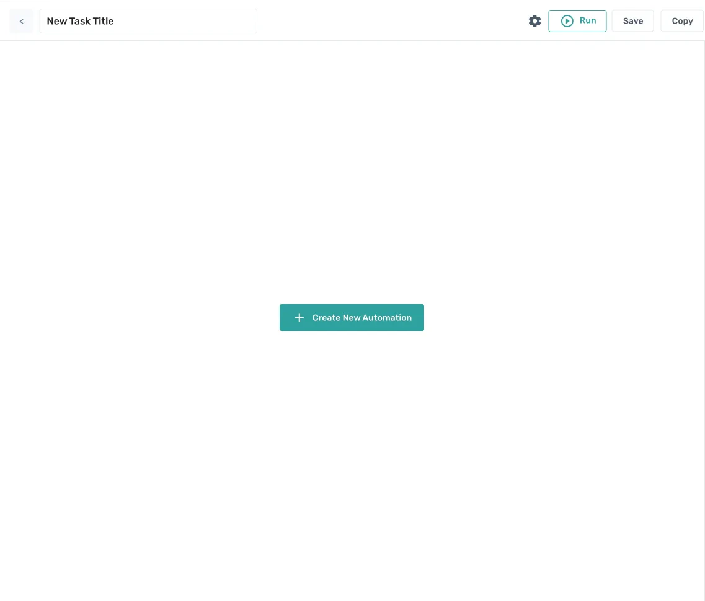Save the new task
Image resolution: width=705 pixels, height=601 pixels.
(632, 20)
